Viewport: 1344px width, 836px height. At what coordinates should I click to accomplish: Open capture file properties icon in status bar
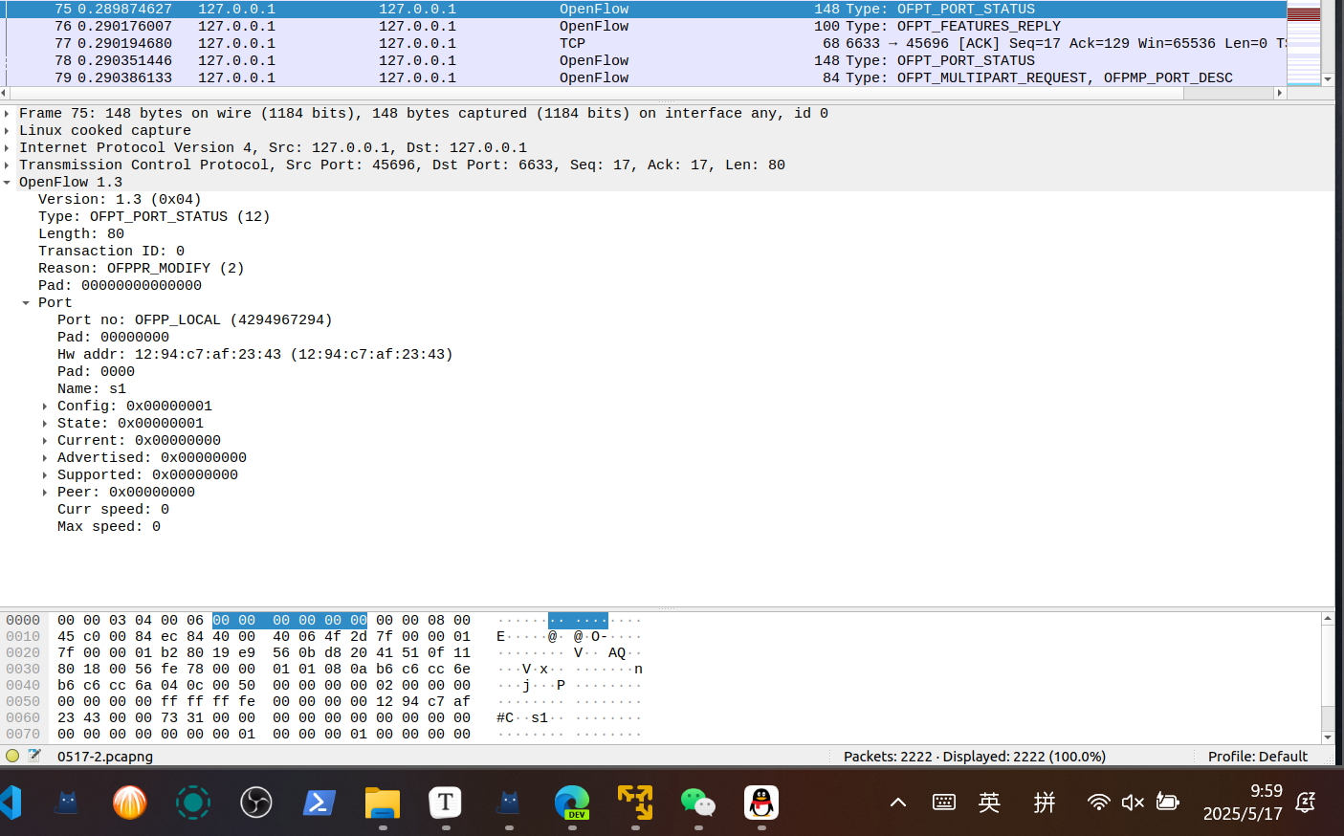tap(34, 756)
